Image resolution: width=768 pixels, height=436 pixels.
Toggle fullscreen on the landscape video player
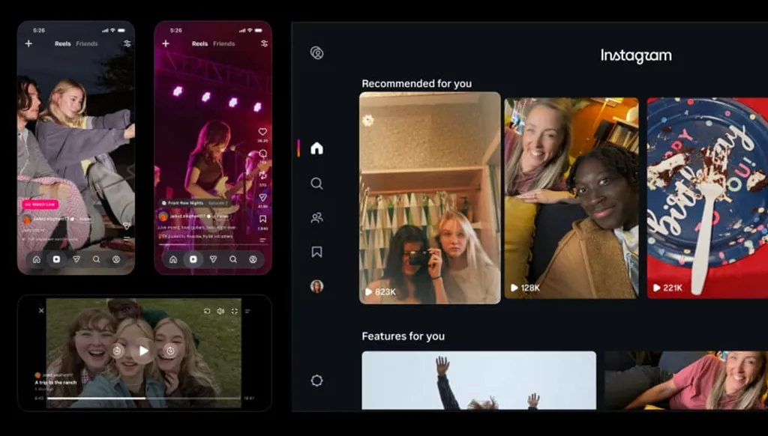click(235, 311)
